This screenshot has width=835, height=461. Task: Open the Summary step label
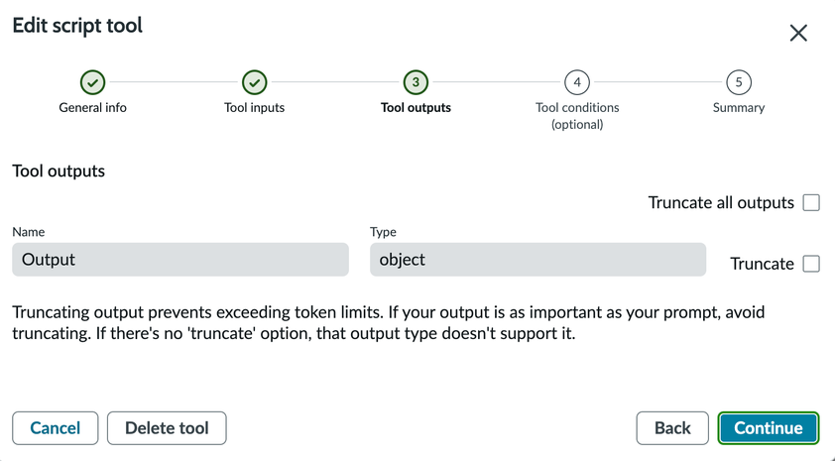739,107
